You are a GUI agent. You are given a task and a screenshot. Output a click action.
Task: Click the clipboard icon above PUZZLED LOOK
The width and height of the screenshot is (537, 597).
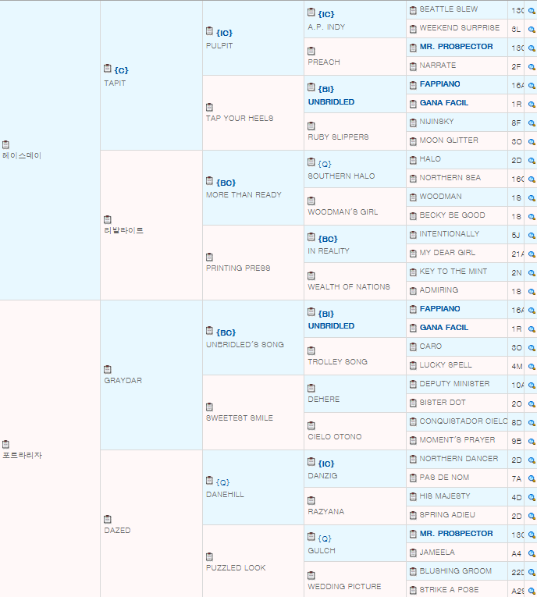click(209, 557)
